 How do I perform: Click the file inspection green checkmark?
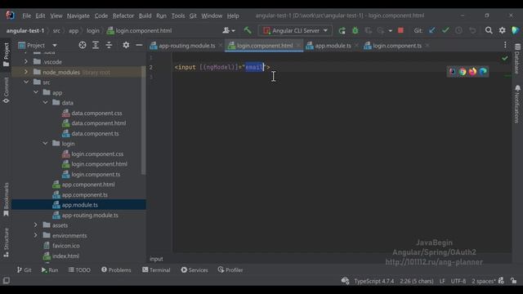505,58
